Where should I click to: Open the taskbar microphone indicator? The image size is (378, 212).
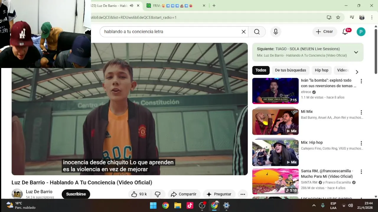[323, 206]
